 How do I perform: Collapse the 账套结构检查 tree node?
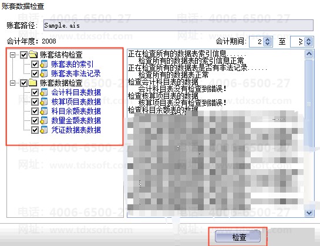pos(13,55)
